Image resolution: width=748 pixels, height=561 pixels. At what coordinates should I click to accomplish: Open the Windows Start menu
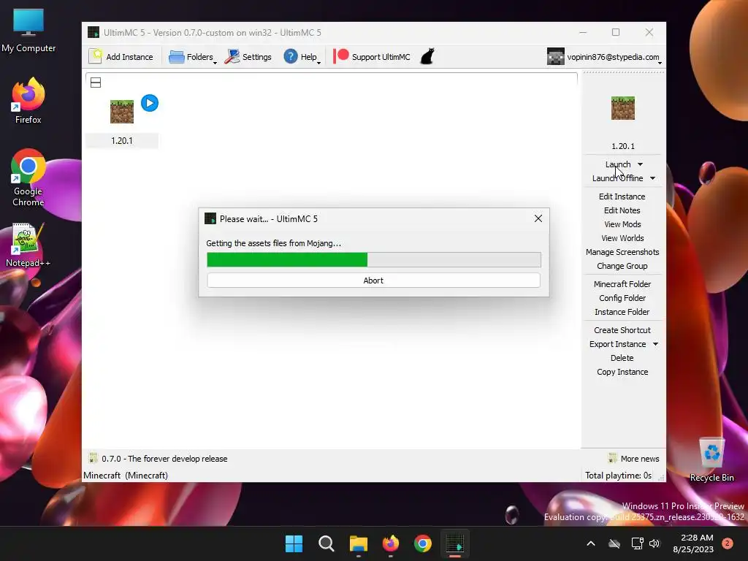coord(294,543)
